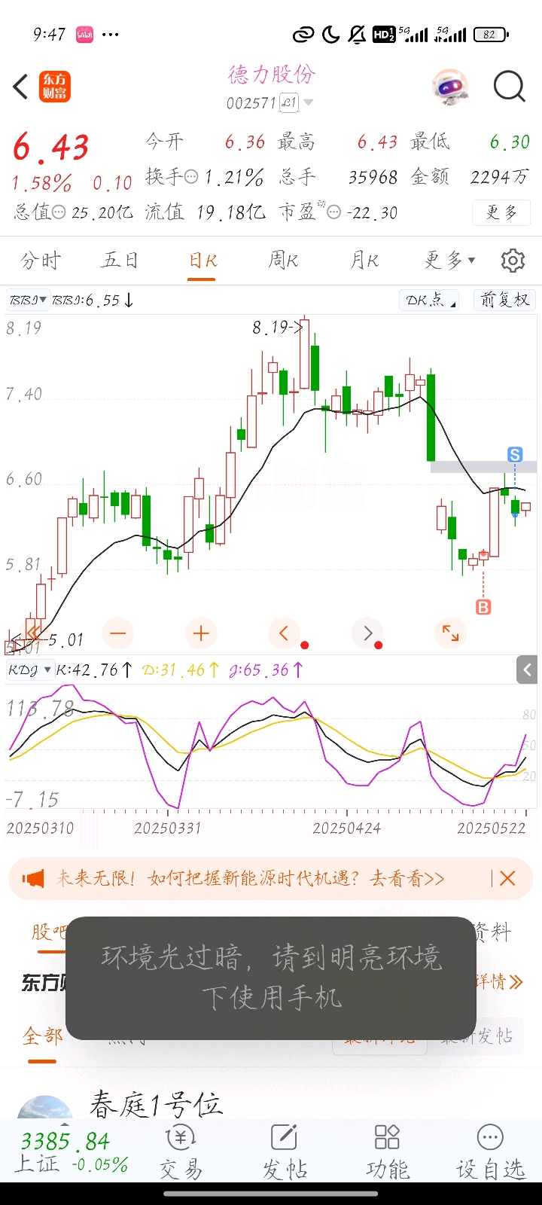Screen dimensions: 542x1205
Task: Zoom in chart with plus button
Action: point(201,633)
